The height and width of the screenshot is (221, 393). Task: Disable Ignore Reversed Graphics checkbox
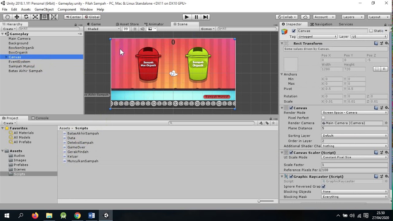click(323, 186)
